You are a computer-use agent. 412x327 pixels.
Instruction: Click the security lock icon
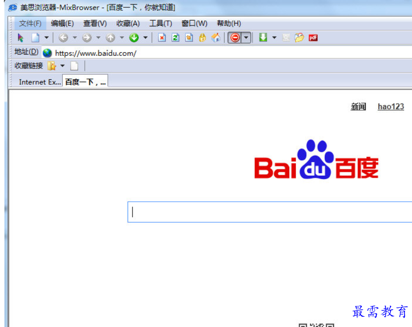tap(202, 38)
